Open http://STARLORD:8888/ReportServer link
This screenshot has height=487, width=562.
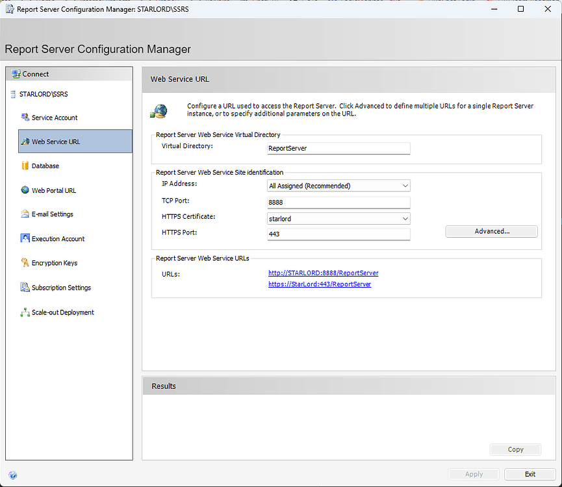click(x=323, y=272)
